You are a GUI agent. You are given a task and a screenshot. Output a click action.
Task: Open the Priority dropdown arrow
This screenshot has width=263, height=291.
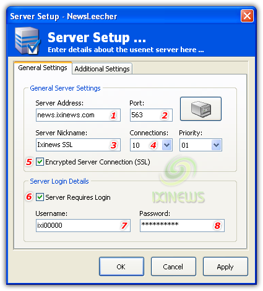pyautogui.click(x=216, y=145)
